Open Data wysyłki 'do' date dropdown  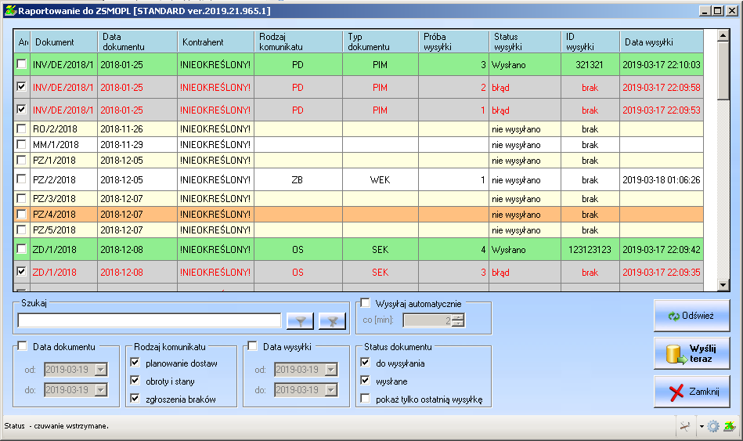click(331, 390)
